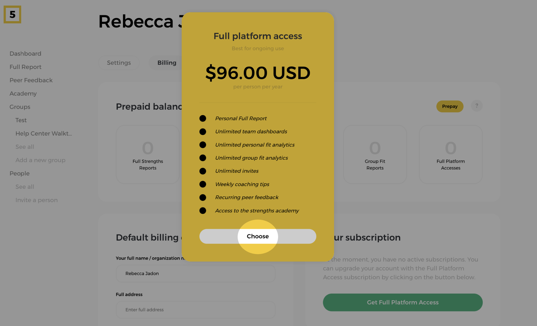Focus the Full address input field

(x=195, y=310)
